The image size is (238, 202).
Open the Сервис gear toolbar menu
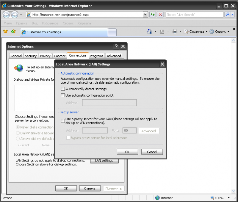[x=219, y=32]
